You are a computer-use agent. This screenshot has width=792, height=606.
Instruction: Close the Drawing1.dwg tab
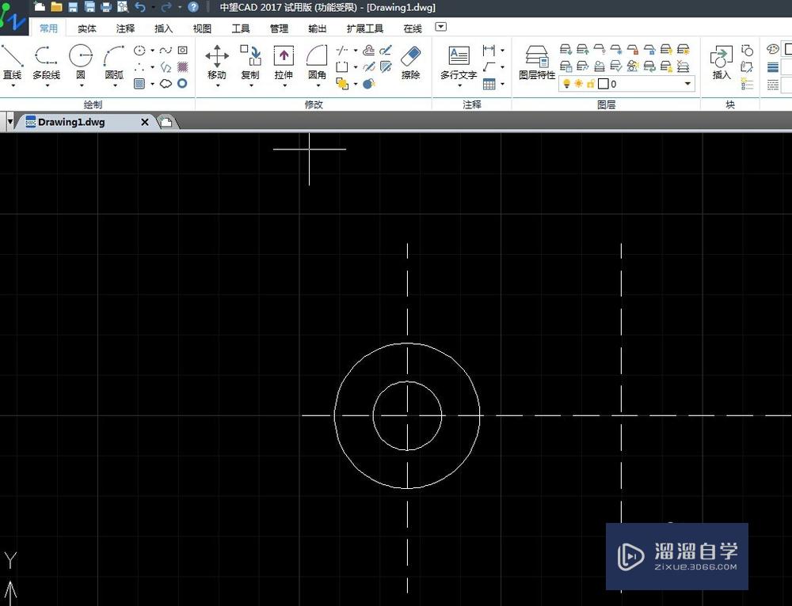click(144, 122)
